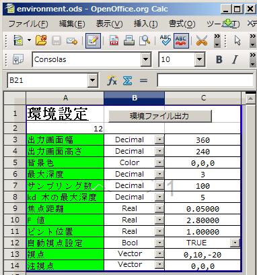Open type dropdown for 出力画面高さ row
The height and width of the screenshot is (275, 257).
point(159,151)
